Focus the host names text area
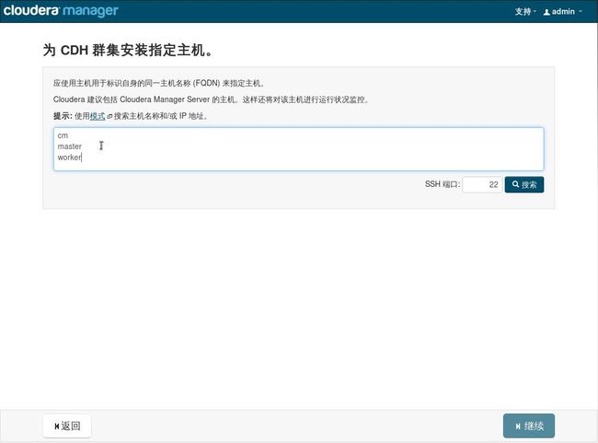This screenshot has width=598, height=443. [299, 149]
